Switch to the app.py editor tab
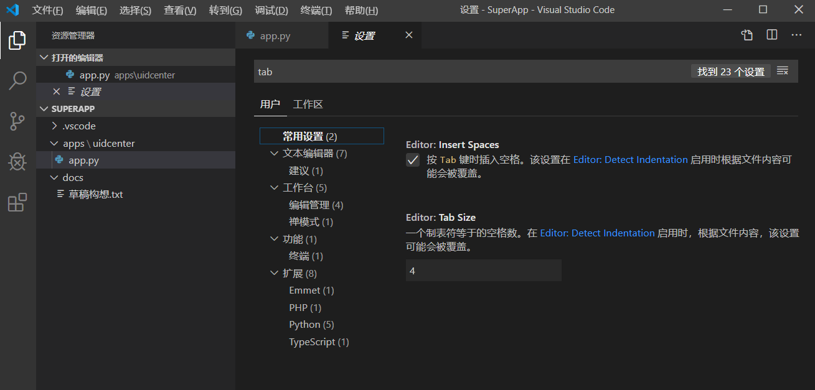This screenshot has height=390, width=815. pos(283,35)
